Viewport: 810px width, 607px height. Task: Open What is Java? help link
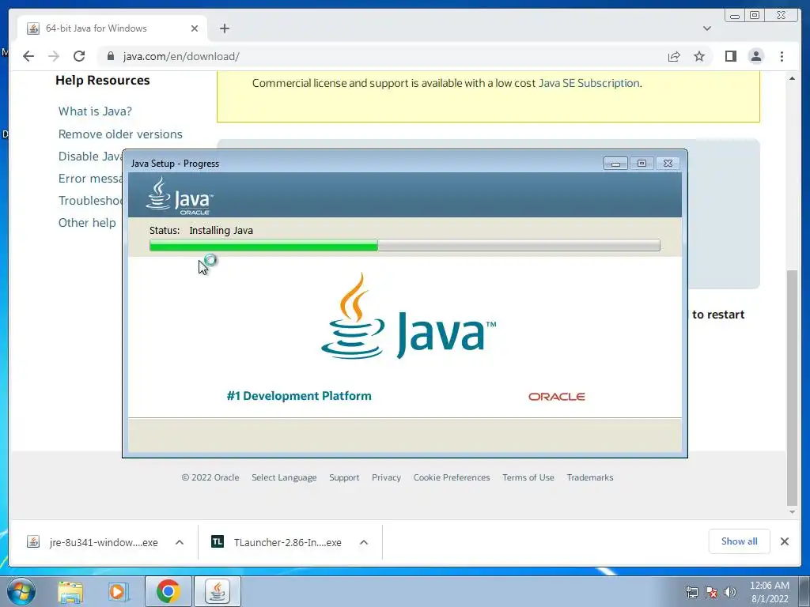click(x=95, y=111)
